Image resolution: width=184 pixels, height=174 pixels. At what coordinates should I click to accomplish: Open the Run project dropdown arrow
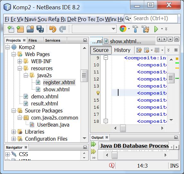click(162, 29)
